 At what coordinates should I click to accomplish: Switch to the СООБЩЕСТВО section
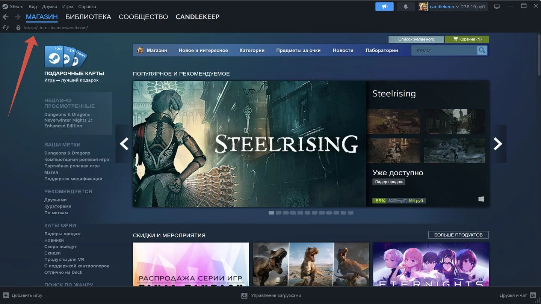pos(143,17)
